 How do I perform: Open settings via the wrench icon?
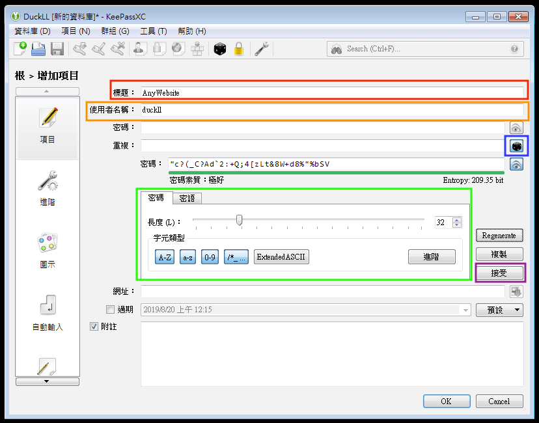click(262, 49)
